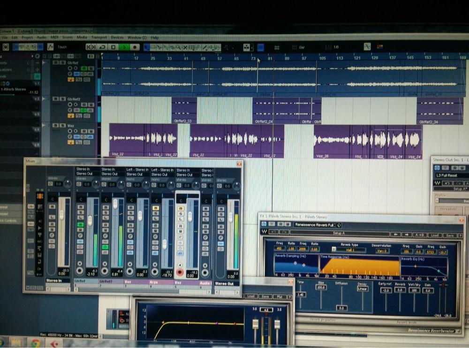
Task: Click the transport Stop button
Action: (x=113, y=47)
